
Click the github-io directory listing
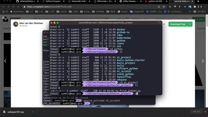pos(123,32)
